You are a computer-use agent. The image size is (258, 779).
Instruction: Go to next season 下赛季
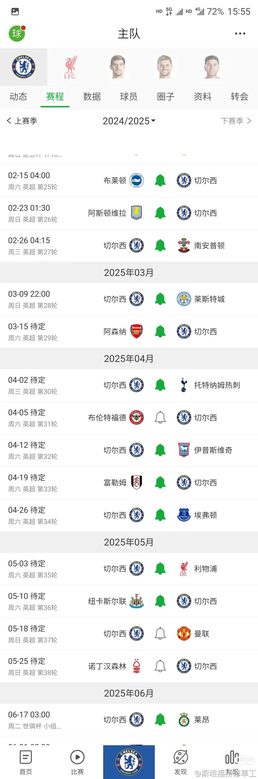click(236, 121)
